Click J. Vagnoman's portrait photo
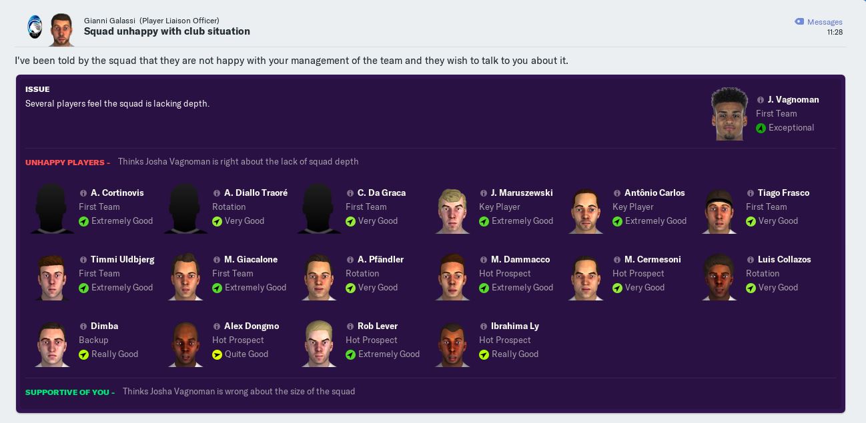866x423 pixels. [x=729, y=114]
